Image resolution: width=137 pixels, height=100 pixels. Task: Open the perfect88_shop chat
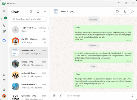click(x=29, y=75)
